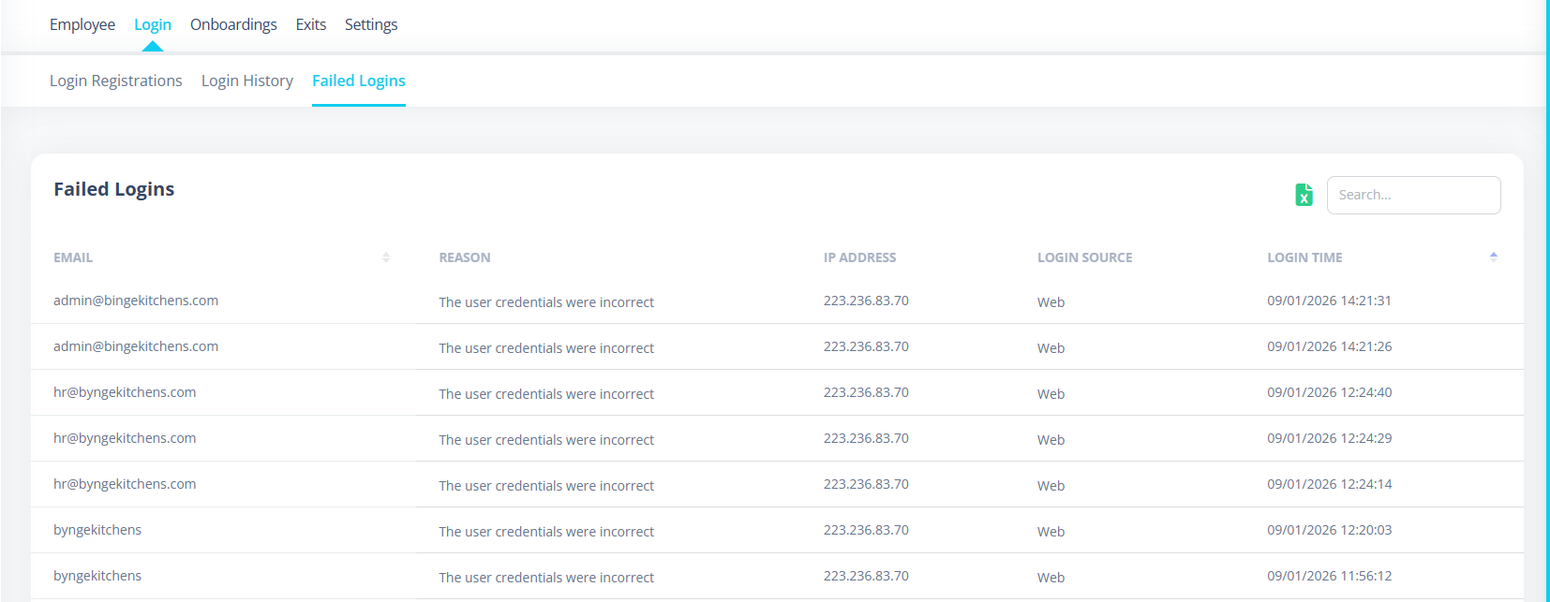Click the LOGIN SOURCE column header
This screenshot has height=602, width=1550.
[x=1085, y=257]
